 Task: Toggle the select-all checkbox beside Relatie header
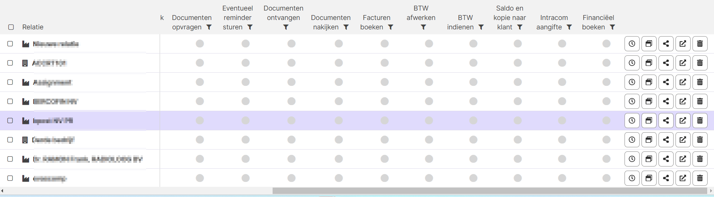point(11,27)
